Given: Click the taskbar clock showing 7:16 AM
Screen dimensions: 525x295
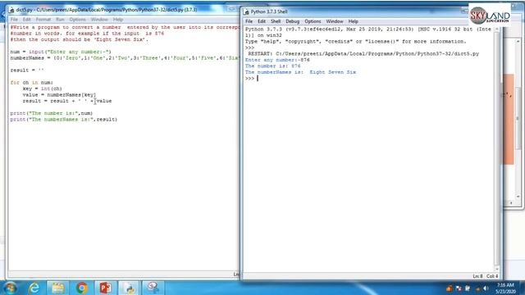Looking at the screenshot, I should coord(505,288).
